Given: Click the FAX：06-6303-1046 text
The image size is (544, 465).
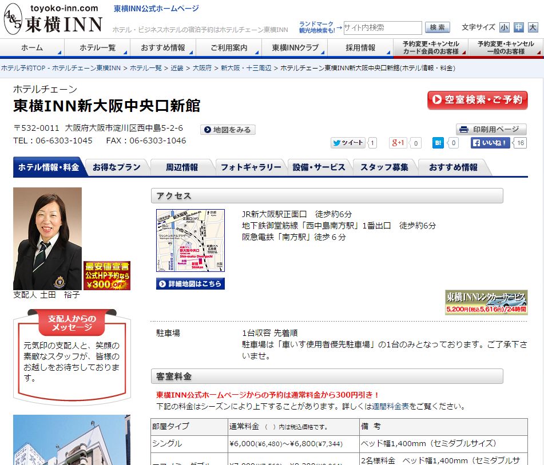Looking at the screenshot, I should [x=146, y=141].
